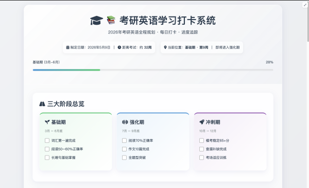The height and width of the screenshot is (188, 309).
Task: Click the 7月 — 9月底 date range
Action: pyautogui.click(x=131, y=131)
